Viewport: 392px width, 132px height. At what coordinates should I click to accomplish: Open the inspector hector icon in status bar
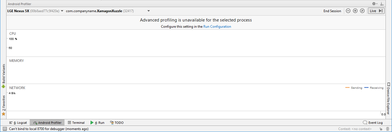click(387, 129)
